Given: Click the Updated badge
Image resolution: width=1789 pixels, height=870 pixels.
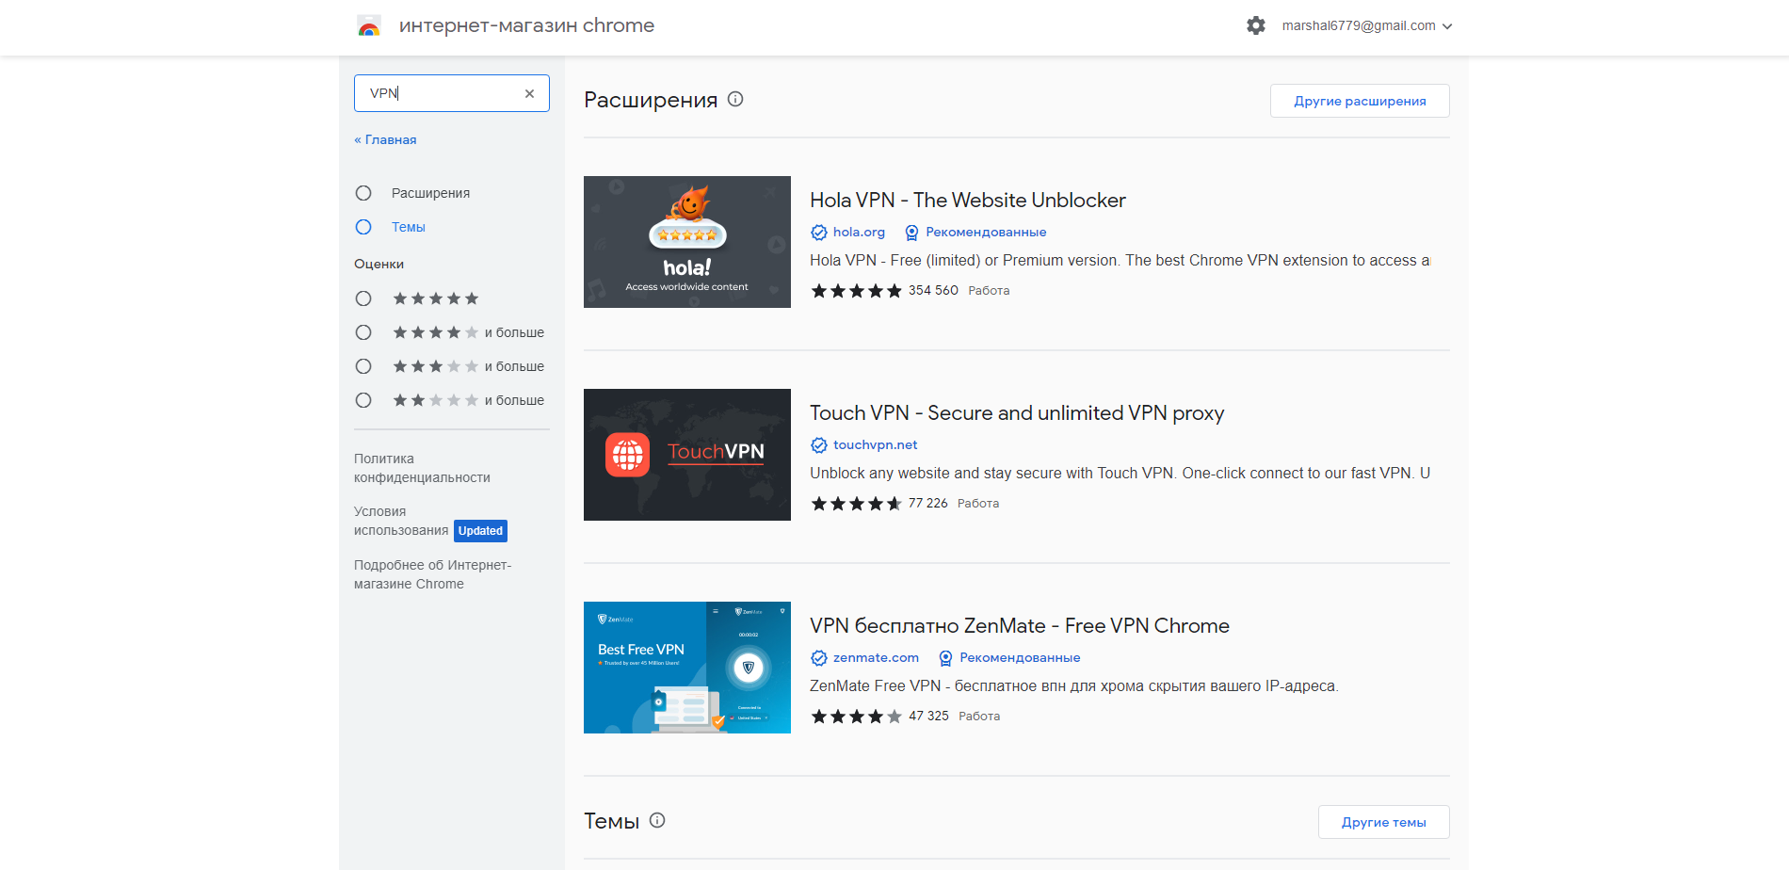Looking at the screenshot, I should 480,531.
